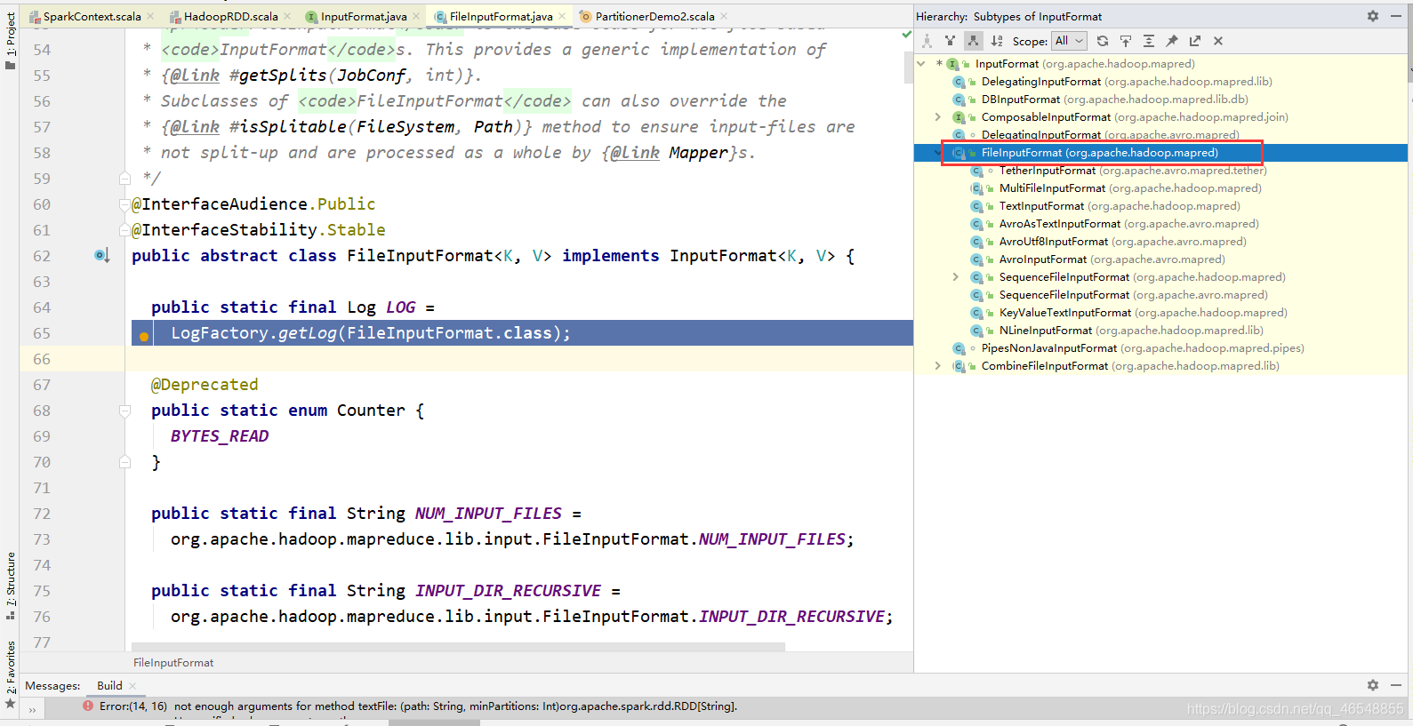1413x726 pixels.
Task: Switch to SparkContext.scala tab
Action: tap(92, 16)
